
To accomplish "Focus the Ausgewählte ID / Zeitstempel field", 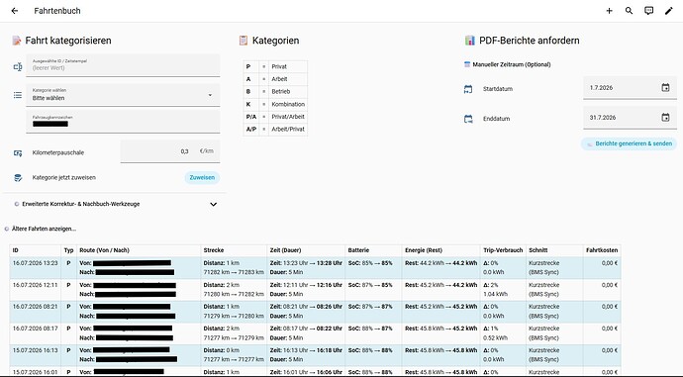I will pos(123,65).
